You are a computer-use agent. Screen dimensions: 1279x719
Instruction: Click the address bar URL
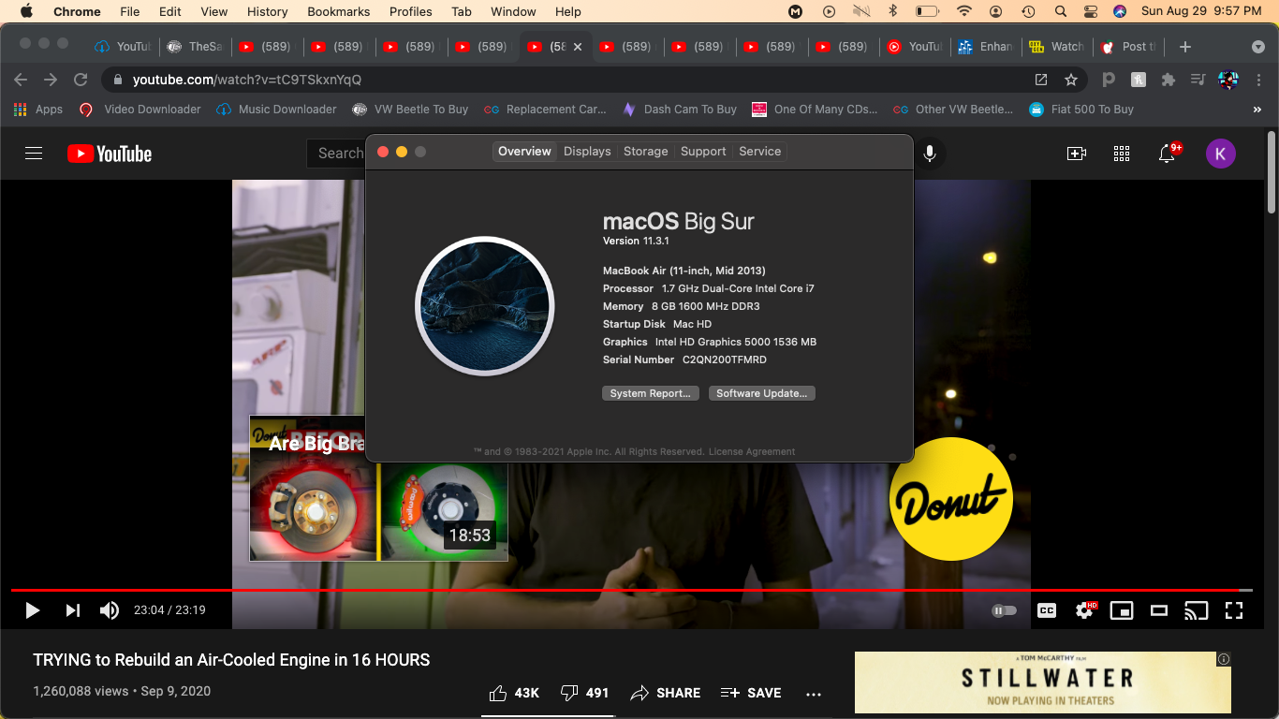247,80
